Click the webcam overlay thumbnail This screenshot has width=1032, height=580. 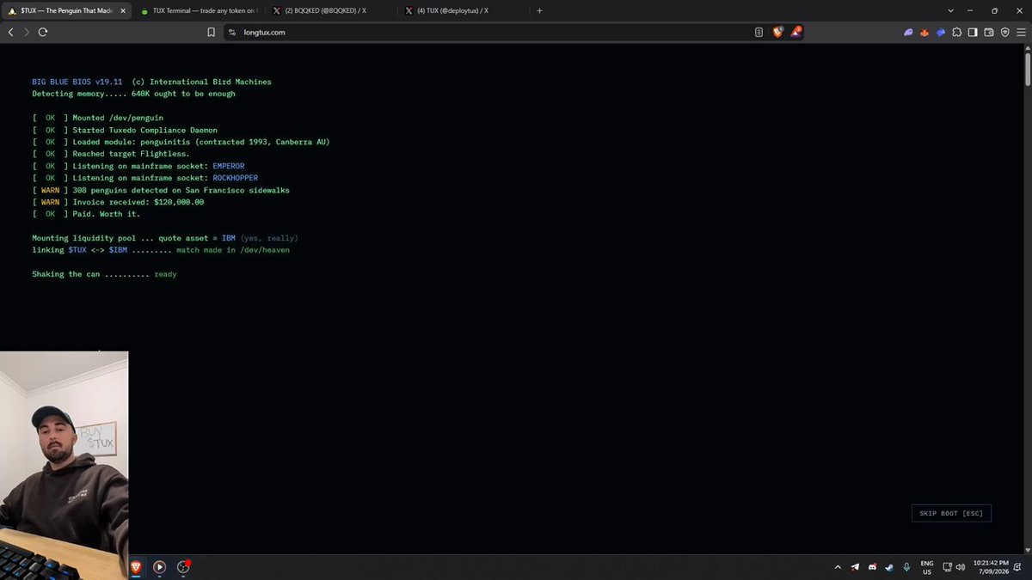click(64, 465)
